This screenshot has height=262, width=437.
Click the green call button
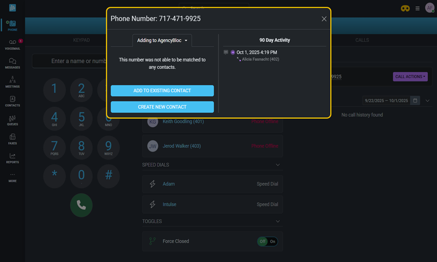(81, 205)
